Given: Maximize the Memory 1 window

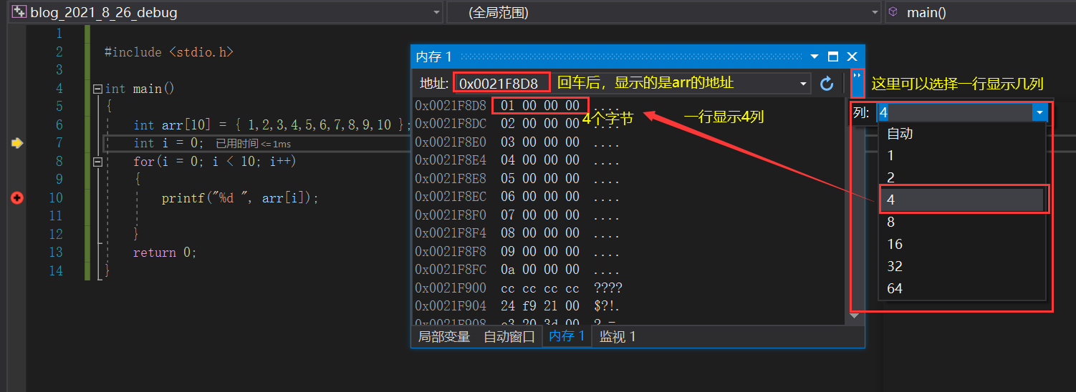Looking at the screenshot, I should tap(832, 57).
